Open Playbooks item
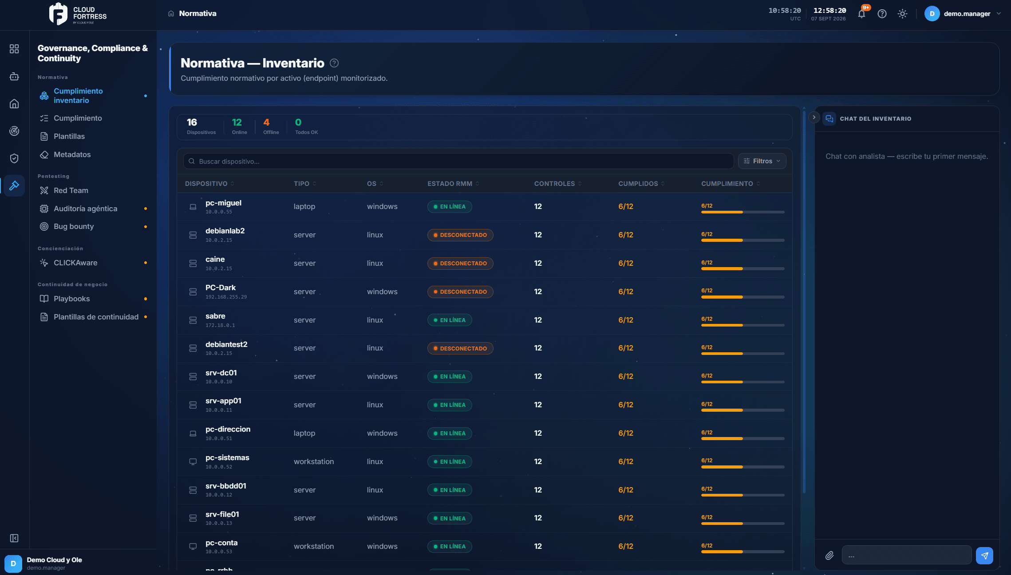 (93, 299)
